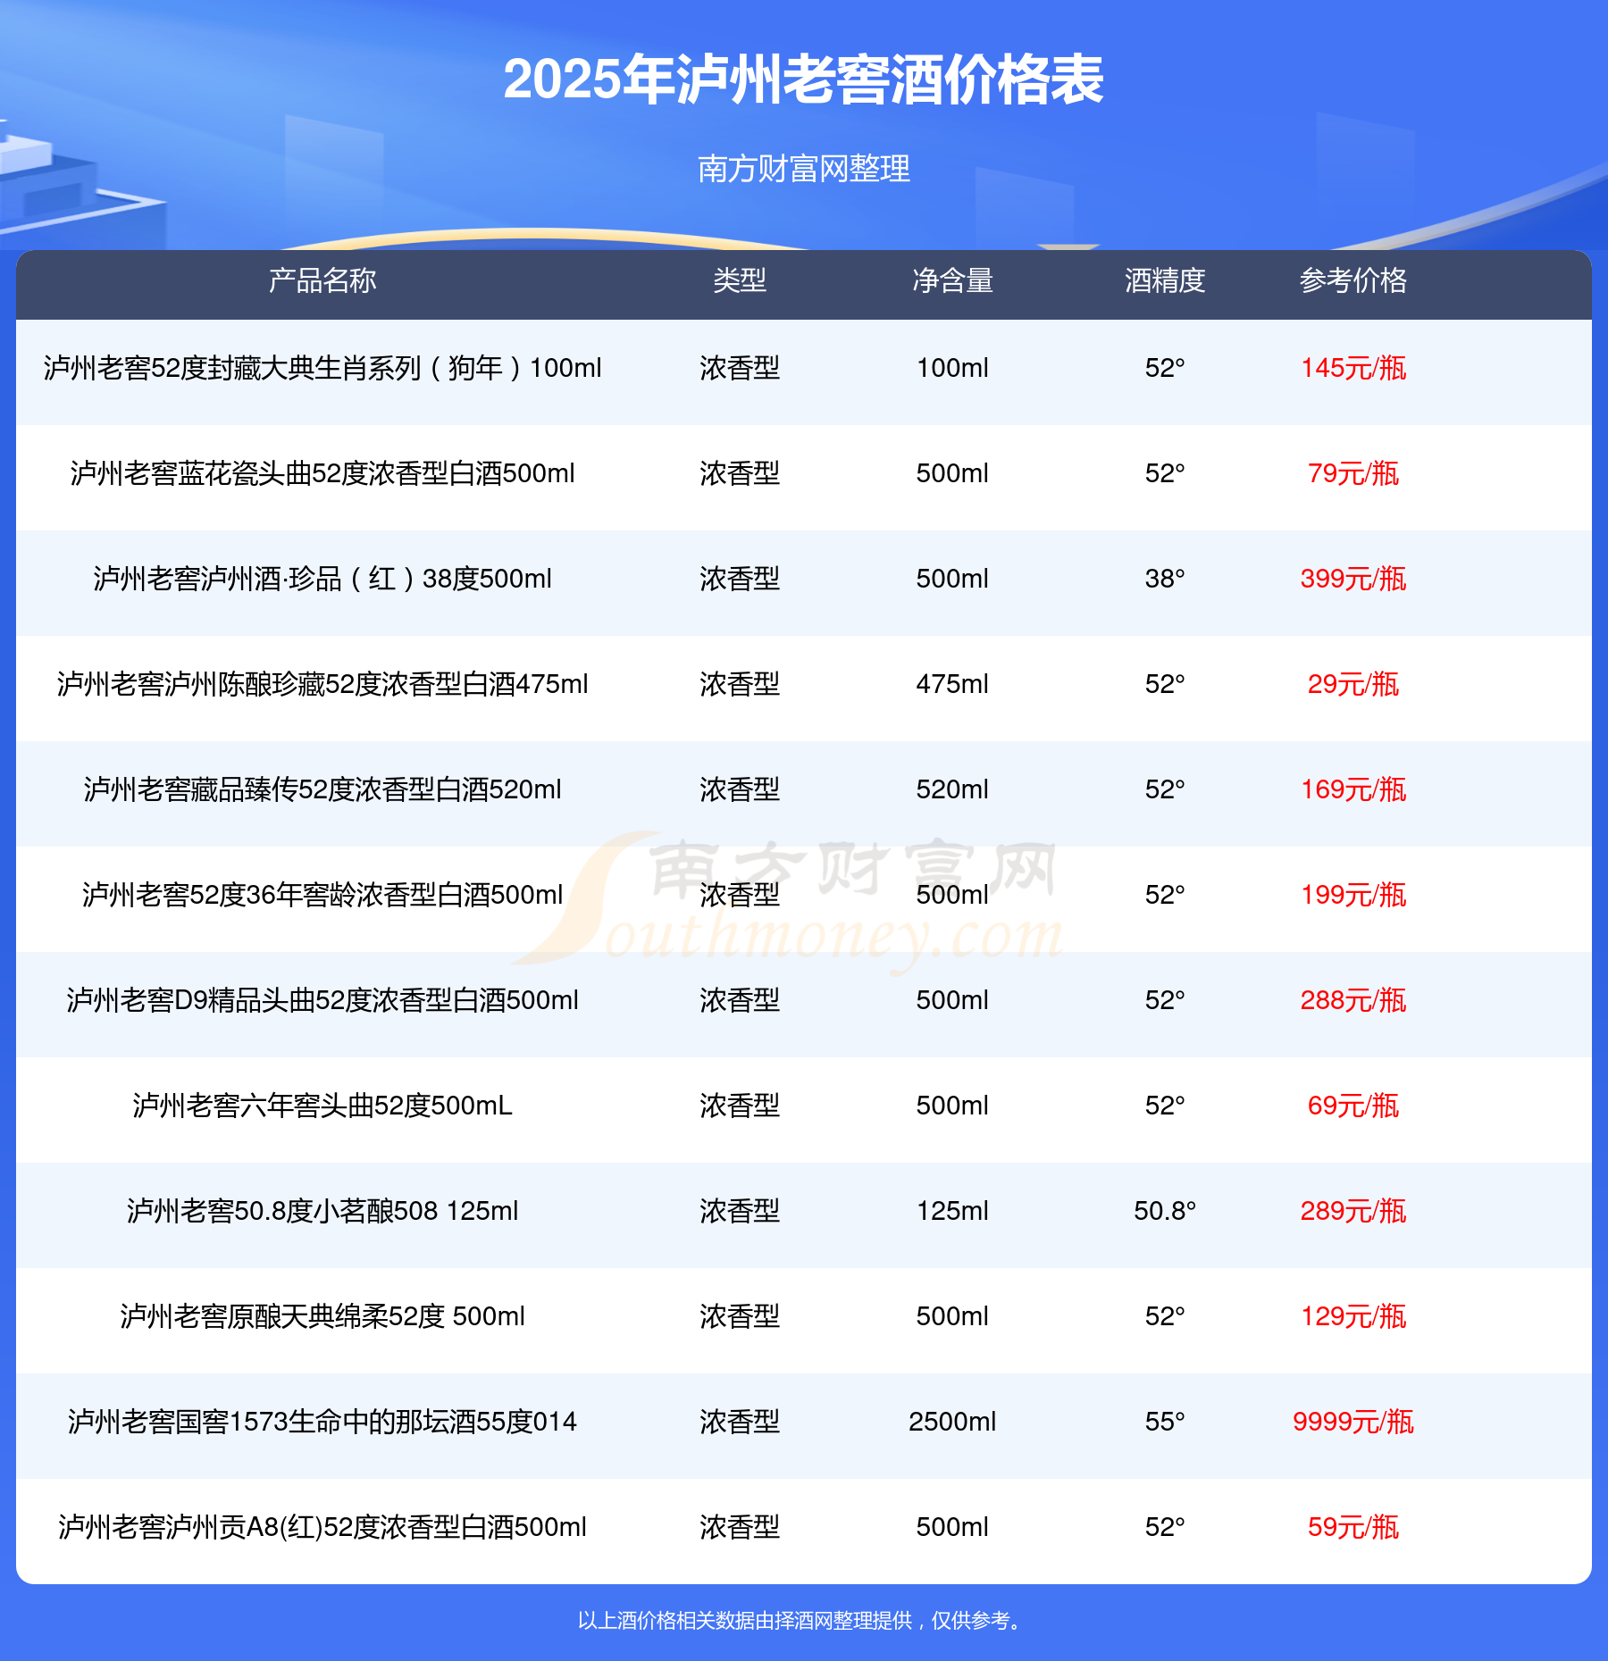This screenshot has height=1661, width=1608.
Task: Click "浓香型" in the 藏品臻传 row
Action: pos(740,789)
